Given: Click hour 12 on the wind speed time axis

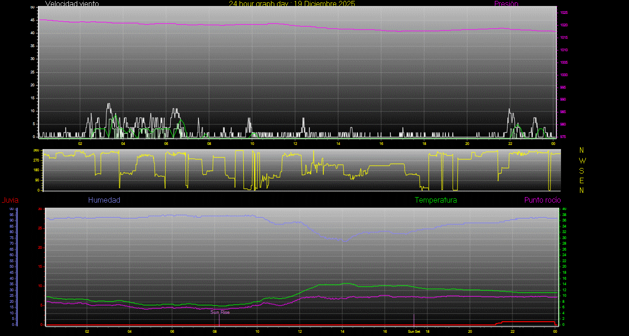Looking at the screenshot, I should click(x=295, y=144).
